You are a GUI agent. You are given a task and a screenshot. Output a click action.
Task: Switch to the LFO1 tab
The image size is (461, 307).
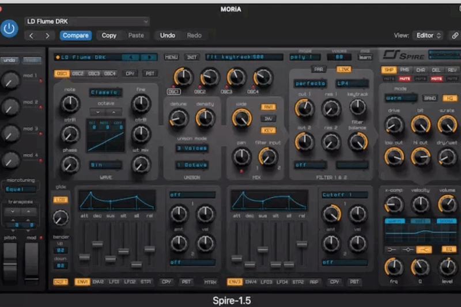point(114,282)
